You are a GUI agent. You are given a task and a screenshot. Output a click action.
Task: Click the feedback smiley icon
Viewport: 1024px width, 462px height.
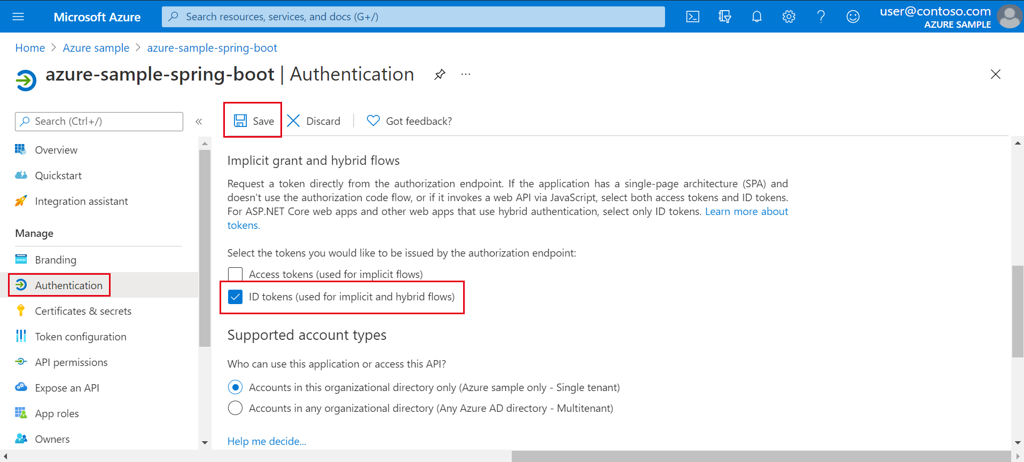click(853, 17)
